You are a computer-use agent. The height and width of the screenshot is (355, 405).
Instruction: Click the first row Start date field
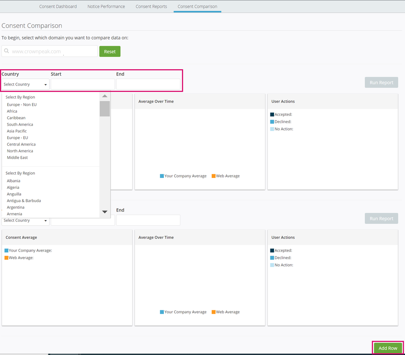pos(83,84)
